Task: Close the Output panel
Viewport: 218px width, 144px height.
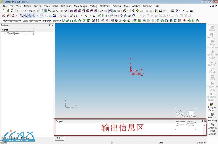Action: (x=205, y=121)
